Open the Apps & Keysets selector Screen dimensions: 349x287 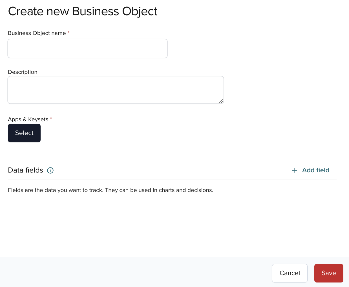[24, 133]
